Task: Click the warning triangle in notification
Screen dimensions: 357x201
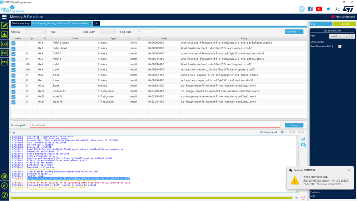Action: tap(295, 181)
